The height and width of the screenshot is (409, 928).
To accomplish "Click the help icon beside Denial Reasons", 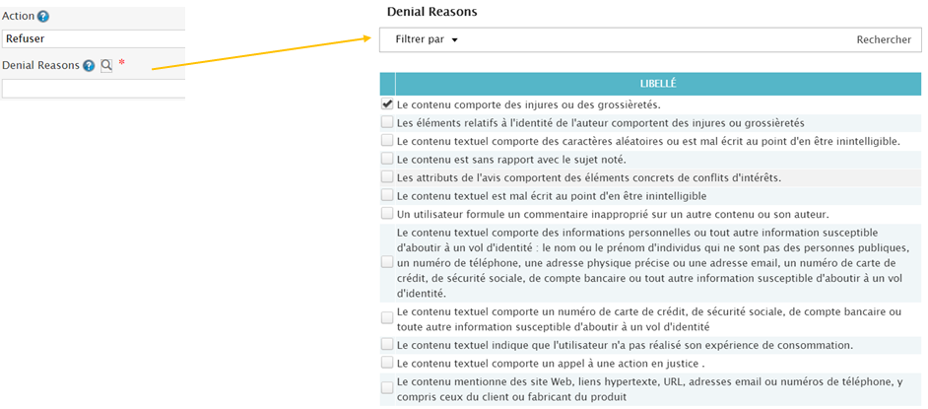I will 89,66.
